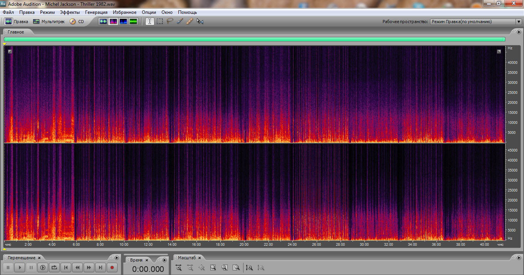This screenshot has height=275, width=524.
Task: Open the Файл menu
Action: pyautogui.click(x=8, y=12)
